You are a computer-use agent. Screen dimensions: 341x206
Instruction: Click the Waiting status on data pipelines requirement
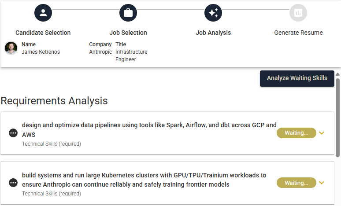(296, 133)
